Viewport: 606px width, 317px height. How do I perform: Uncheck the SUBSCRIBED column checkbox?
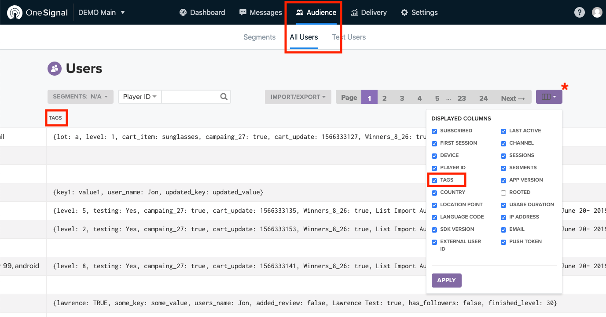coord(434,131)
